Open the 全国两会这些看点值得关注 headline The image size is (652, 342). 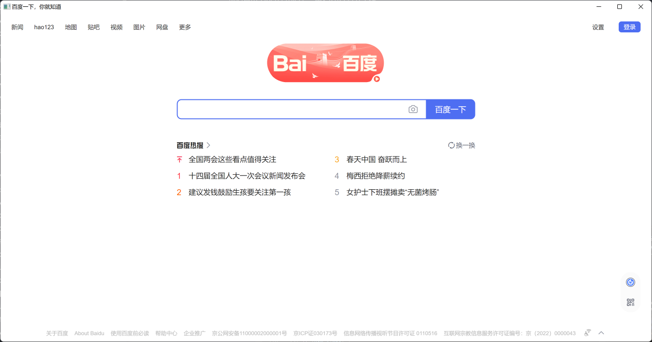coord(232,160)
